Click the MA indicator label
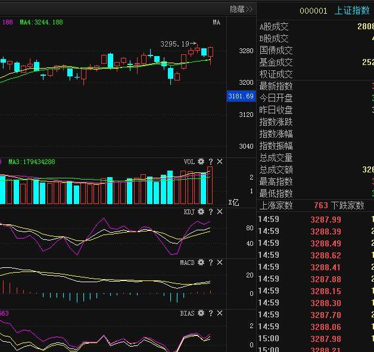This screenshot has height=352, width=374. [216, 23]
